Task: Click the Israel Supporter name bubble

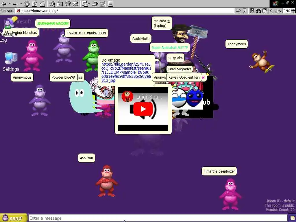Action: click(x=179, y=69)
